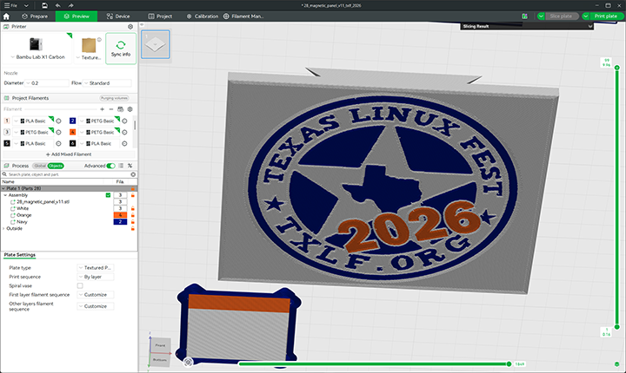Add a new filament with plus icon
Image resolution: width=626 pixels, height=373 pixels.
103,109
